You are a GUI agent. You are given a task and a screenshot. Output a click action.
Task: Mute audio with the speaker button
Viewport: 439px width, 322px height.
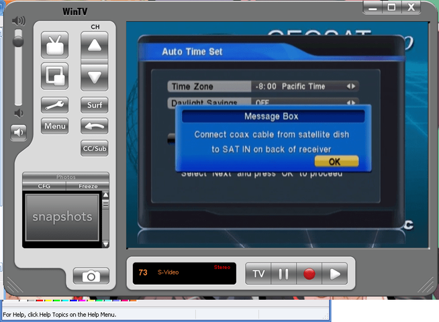click(x=19, y=132)
